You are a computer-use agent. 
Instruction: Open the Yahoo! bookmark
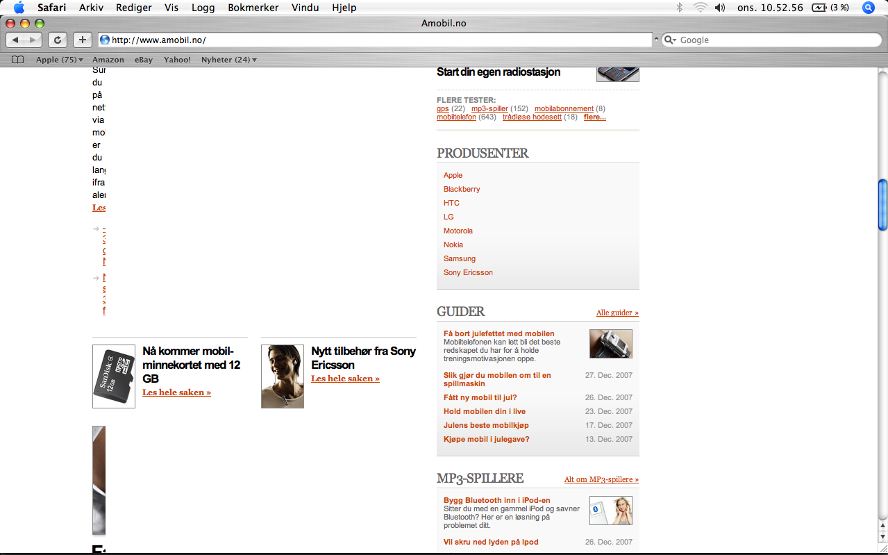point(177,60)
